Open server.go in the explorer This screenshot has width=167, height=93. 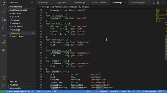(22, 30)
